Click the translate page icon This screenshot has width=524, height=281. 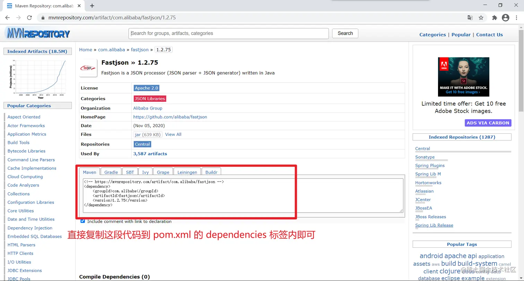click(470, 18)
